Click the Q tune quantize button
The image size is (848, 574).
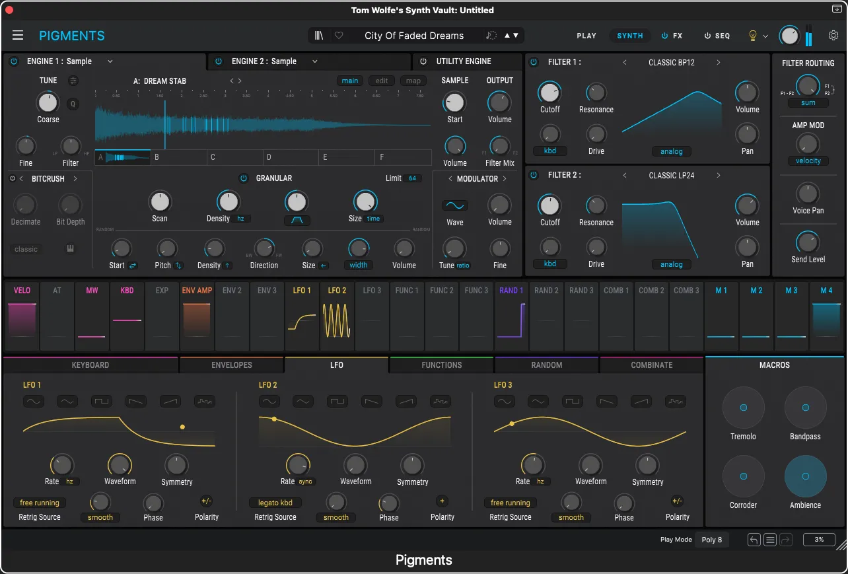[73, 104]
